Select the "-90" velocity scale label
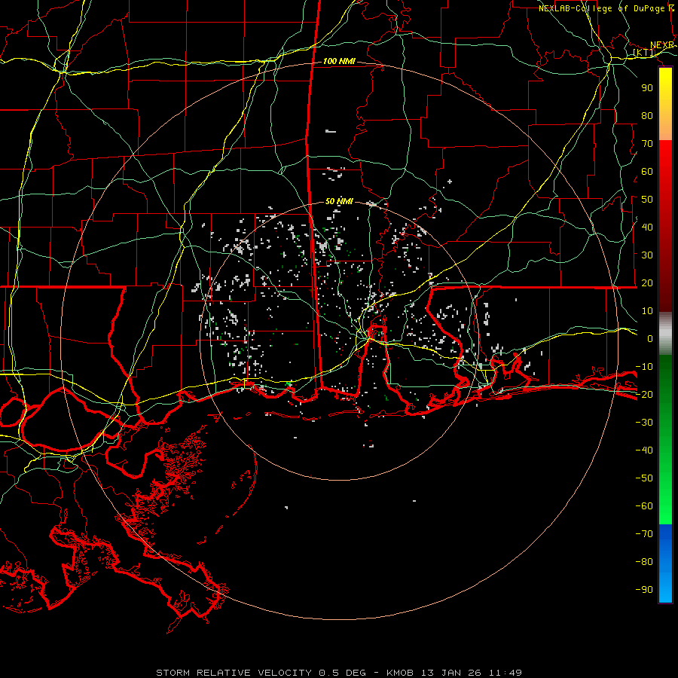Image resolution: width=678 pixels, height=678 pixels. [x=644, y=590]
